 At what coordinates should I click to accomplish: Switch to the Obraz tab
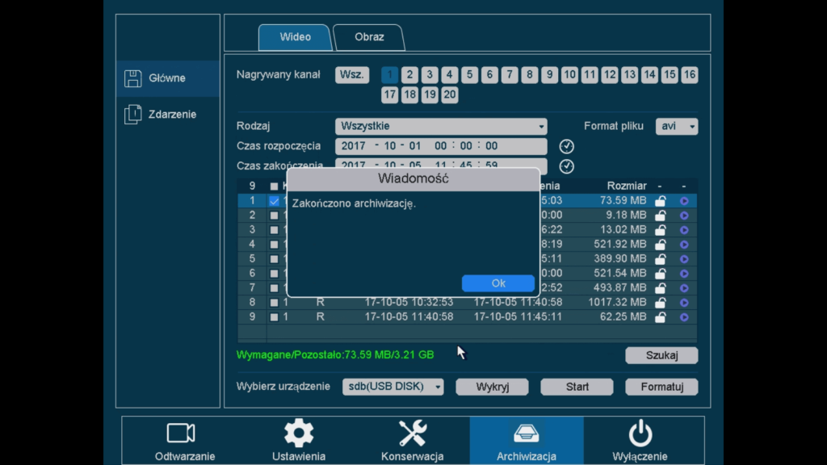click(x=368, y=36)
